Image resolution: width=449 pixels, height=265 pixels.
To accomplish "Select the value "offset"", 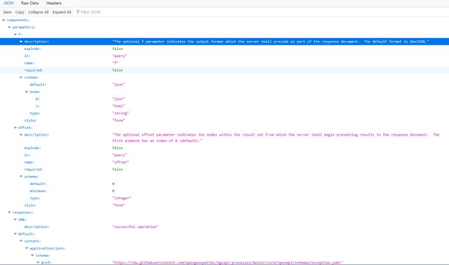I will 121,162.
